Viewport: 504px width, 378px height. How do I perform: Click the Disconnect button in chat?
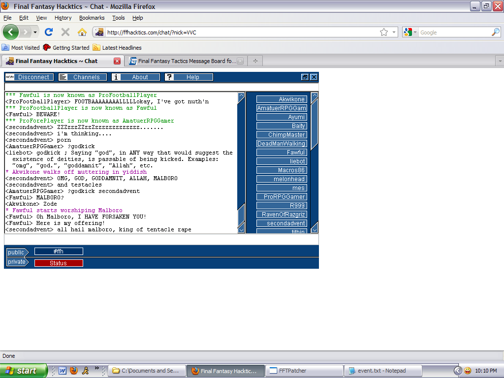tap(29, 77)
